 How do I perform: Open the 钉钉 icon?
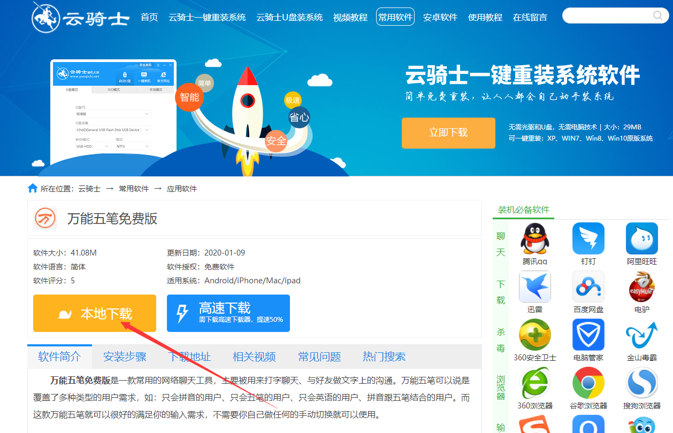click(x=588, y=239)
